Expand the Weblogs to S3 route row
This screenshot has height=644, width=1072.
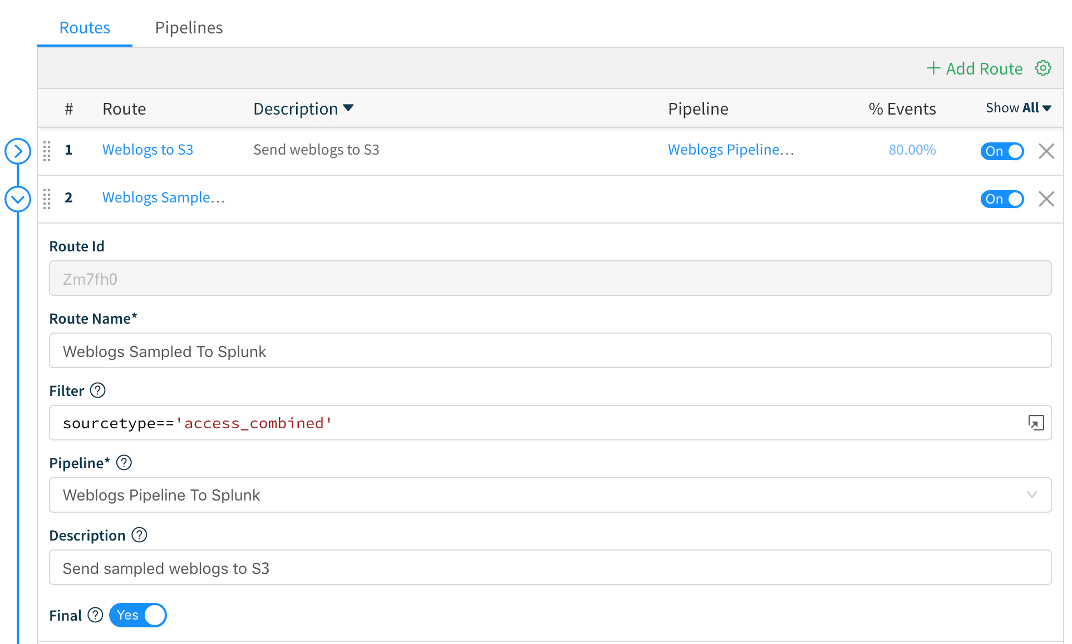(18, 151)
